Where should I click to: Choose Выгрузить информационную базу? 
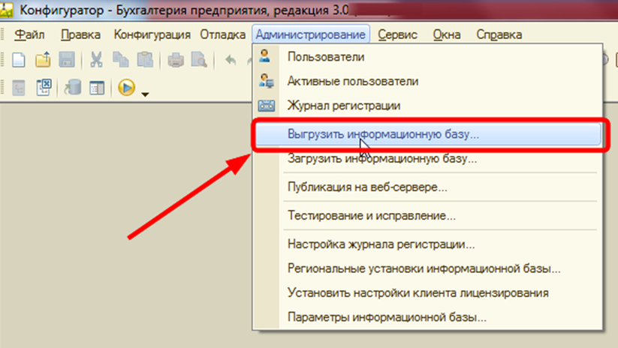click(427, 133)
